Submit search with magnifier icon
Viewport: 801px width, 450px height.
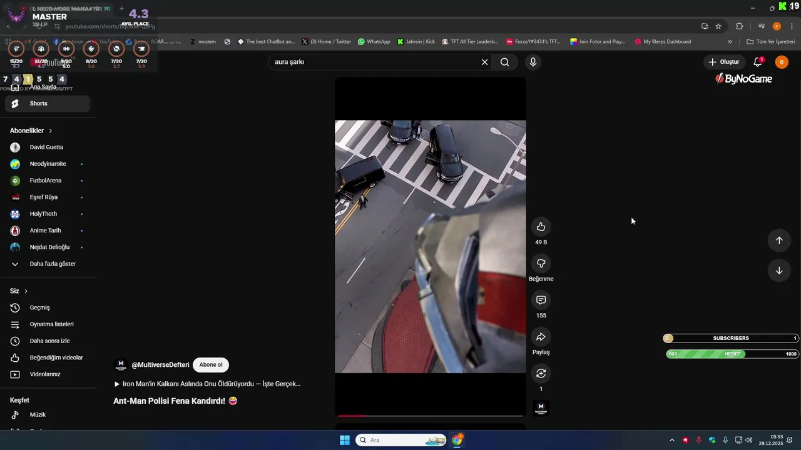[505, 62]
